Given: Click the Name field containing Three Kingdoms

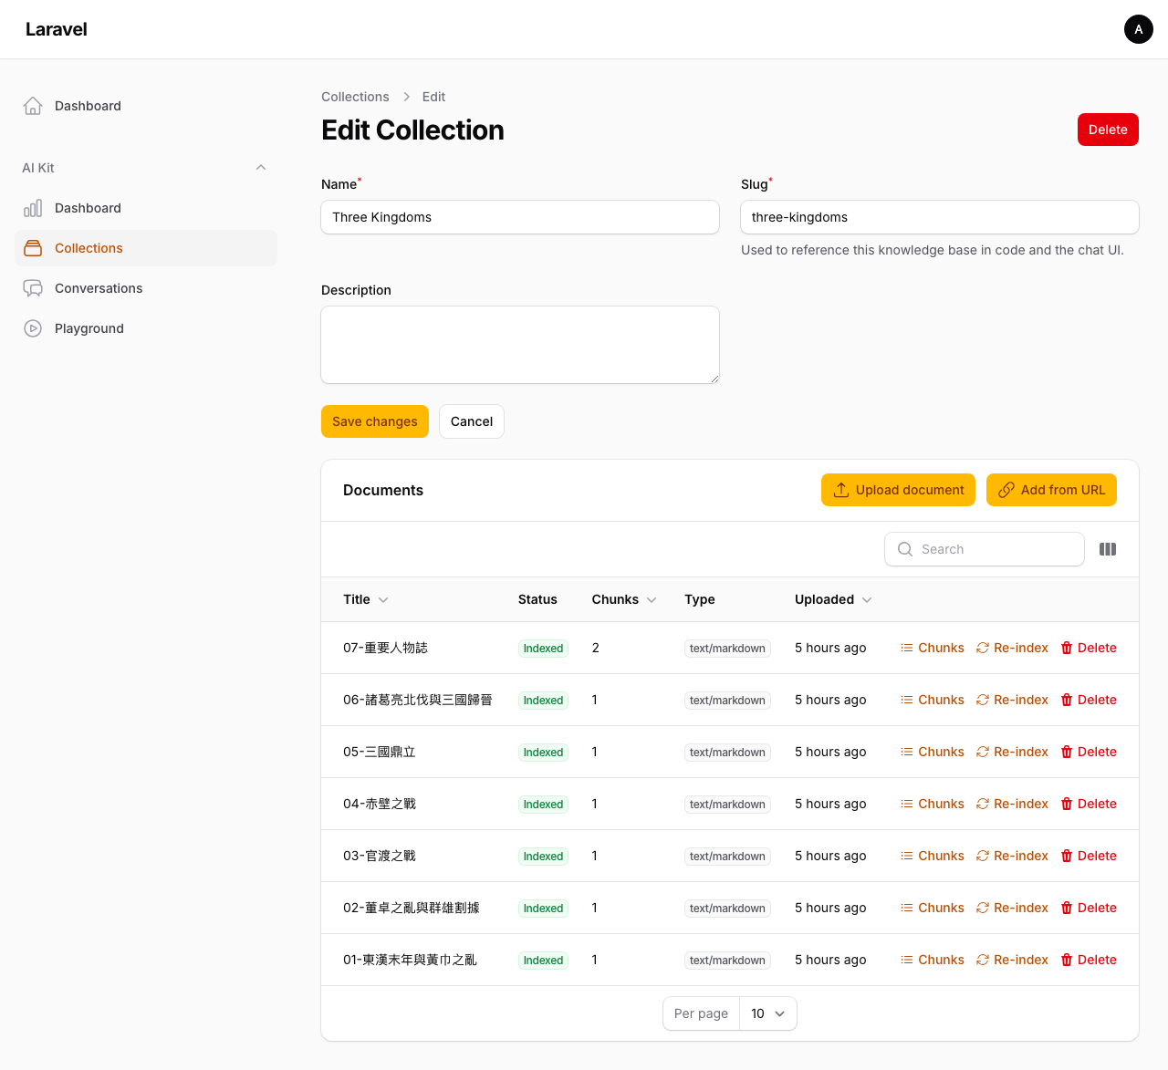Looking at the screenshot, I should tap(520, 217).
